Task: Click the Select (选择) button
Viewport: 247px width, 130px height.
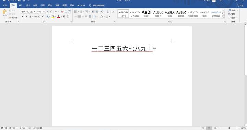Action: 233,18
